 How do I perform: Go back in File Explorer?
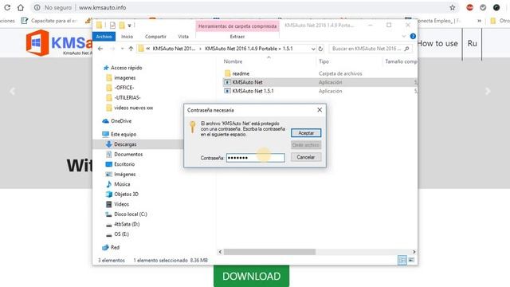coord(100,49)
